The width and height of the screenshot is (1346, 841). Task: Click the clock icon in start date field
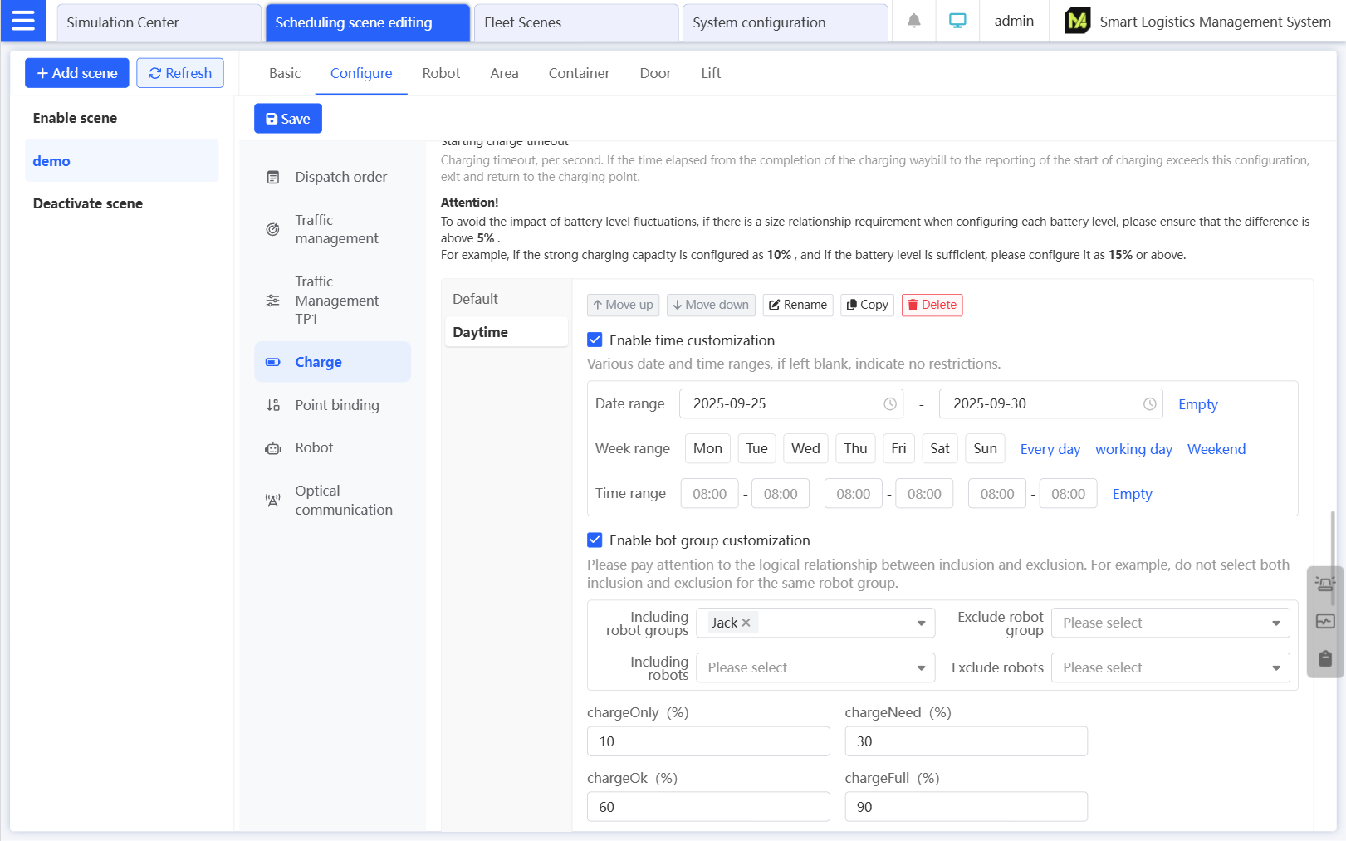click(x=889, y=404)
